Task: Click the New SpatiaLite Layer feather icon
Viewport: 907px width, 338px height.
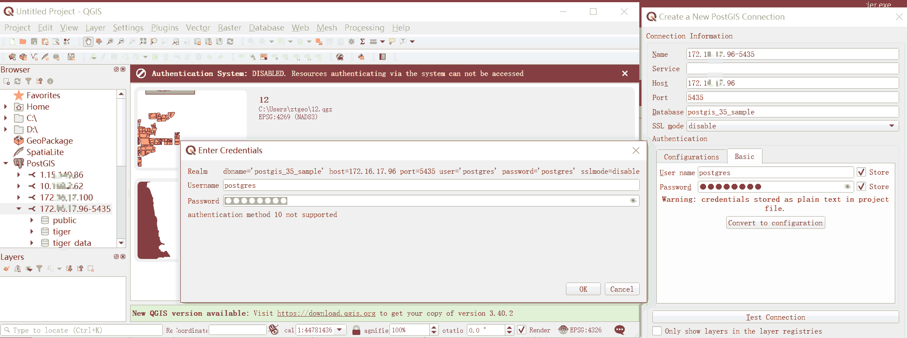Action: pyautogui.click(x=45, y=57)
